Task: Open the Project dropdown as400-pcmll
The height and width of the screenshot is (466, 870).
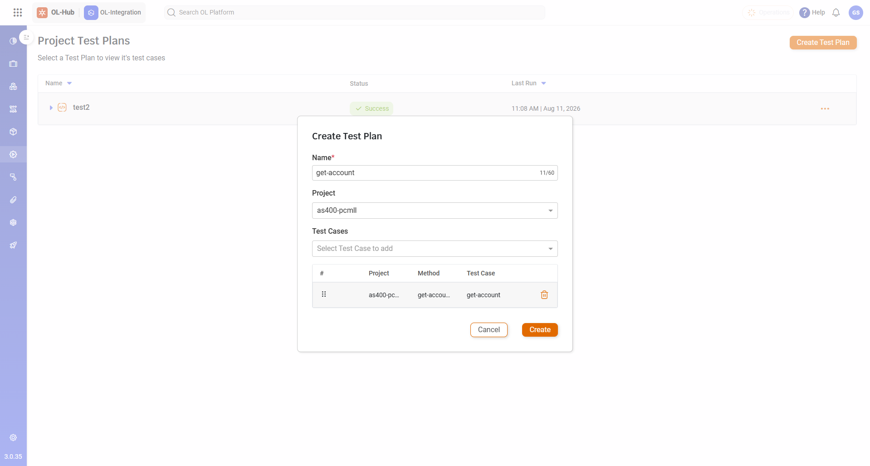Action: click(435, 211)
